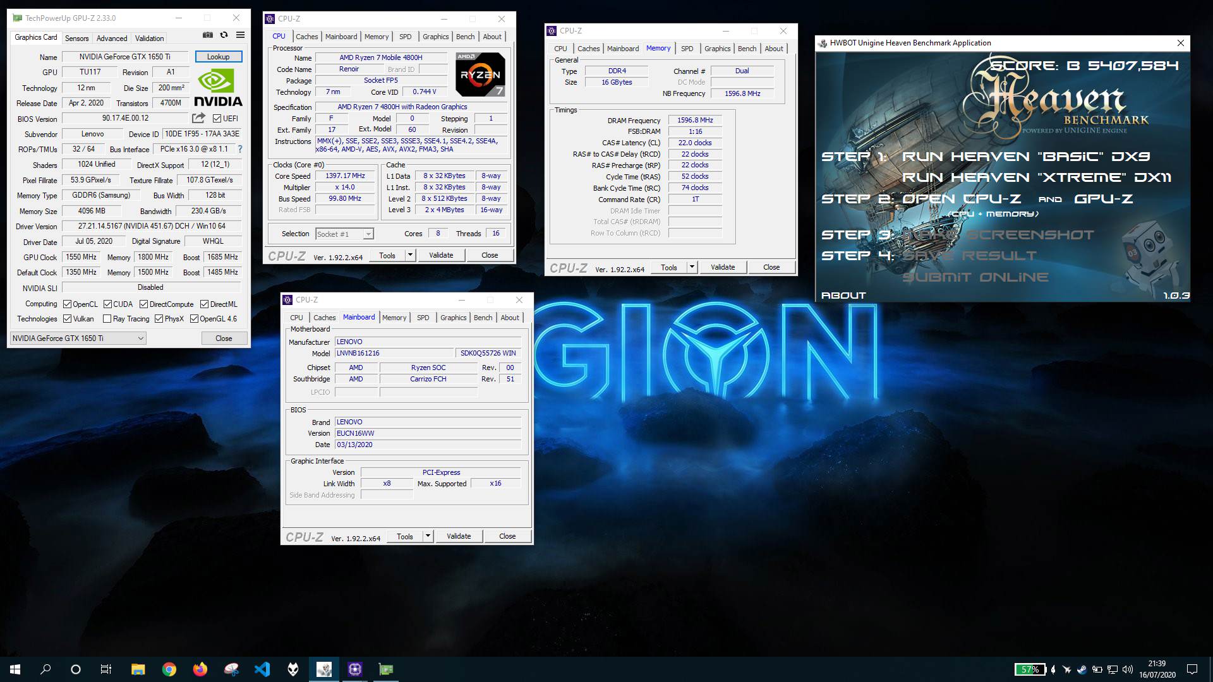
Task: Toggle the Vulkan checkbox
Action: click(x=67, y=319)
